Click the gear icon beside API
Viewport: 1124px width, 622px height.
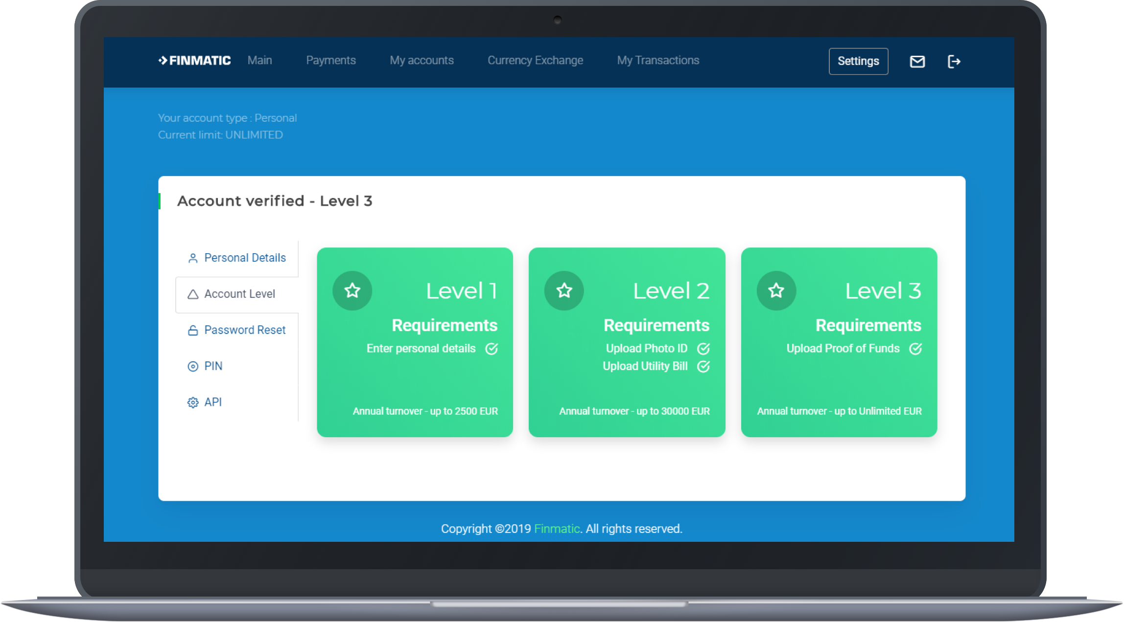coord(193,402)
